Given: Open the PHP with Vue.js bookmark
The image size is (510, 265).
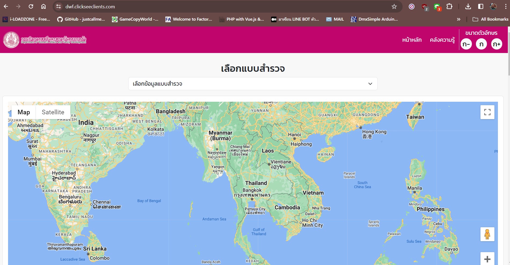Looking at the screenshot, I should [x=242, y=19].
